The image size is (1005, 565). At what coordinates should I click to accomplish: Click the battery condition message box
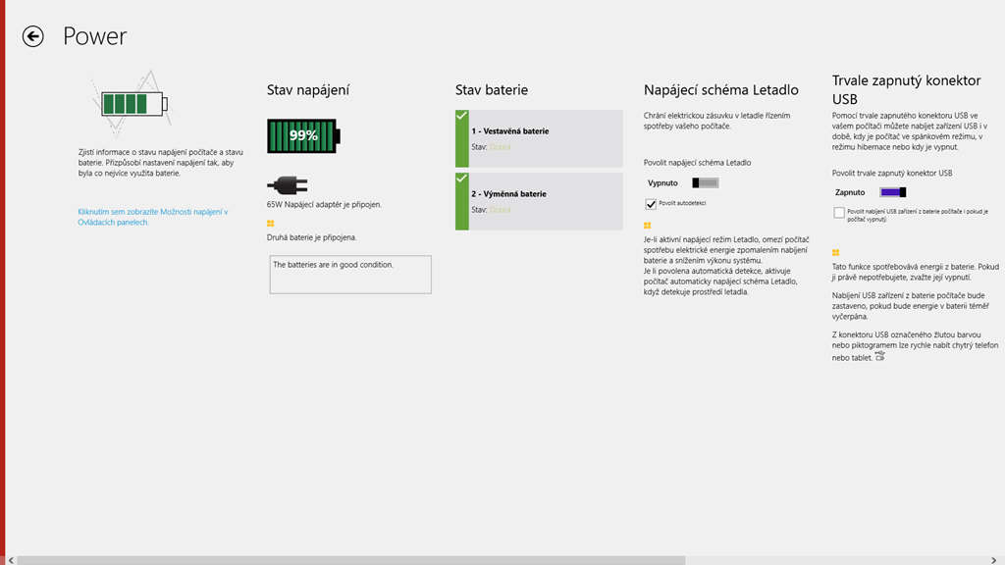[x=350, y=274]
